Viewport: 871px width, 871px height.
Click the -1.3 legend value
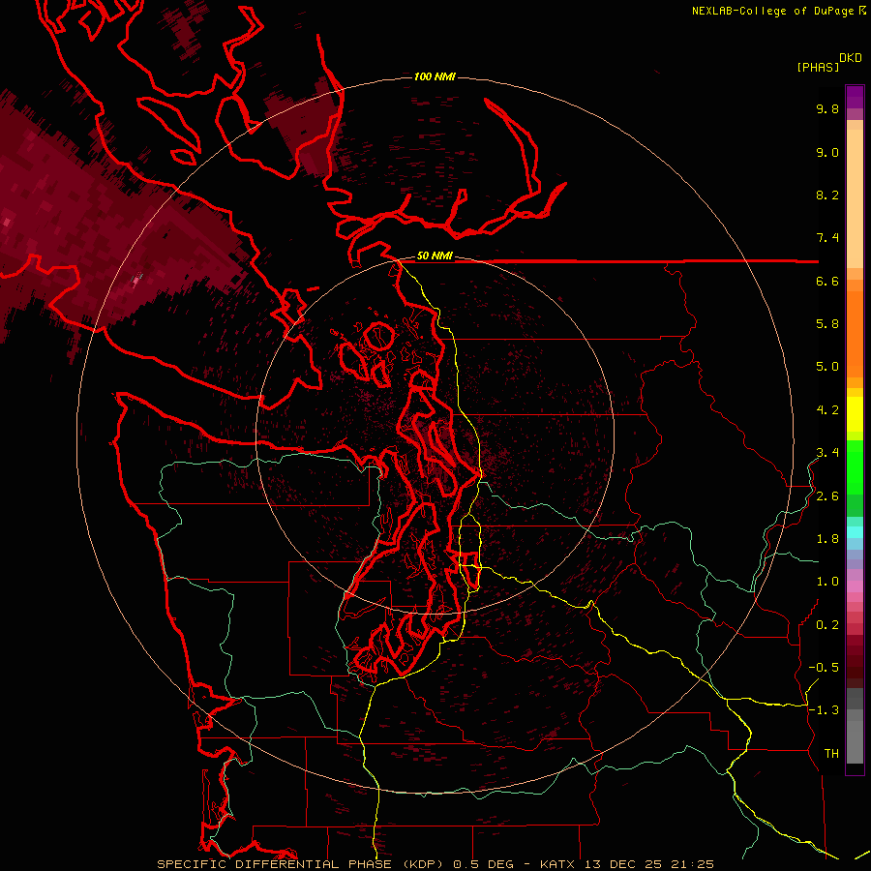[x=824, y=710]
